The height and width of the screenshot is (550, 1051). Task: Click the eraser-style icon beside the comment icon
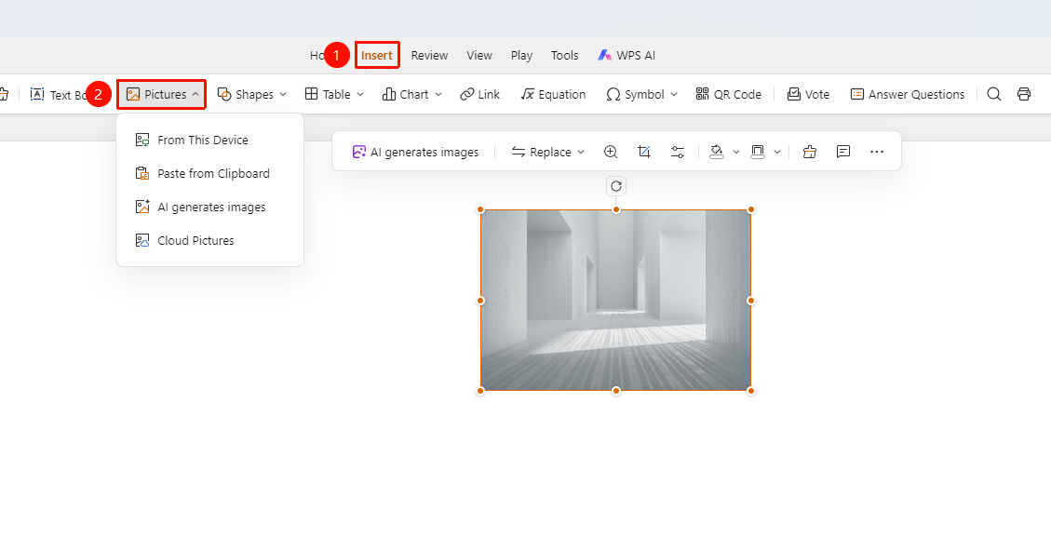810,152
